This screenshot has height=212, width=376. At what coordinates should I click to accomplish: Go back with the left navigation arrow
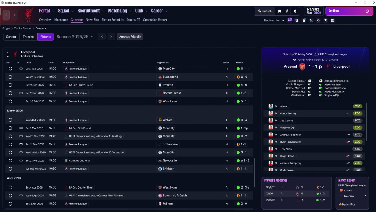[6, 15]
